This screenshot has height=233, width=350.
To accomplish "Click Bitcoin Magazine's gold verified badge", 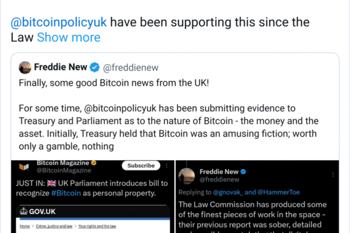I will tap(95, 163).
